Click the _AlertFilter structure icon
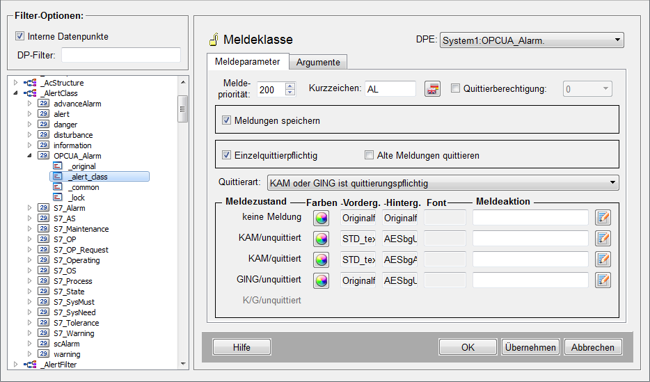The height and width of the screenshot is (382, 650). pyautogui.click(x=30, y=365)
